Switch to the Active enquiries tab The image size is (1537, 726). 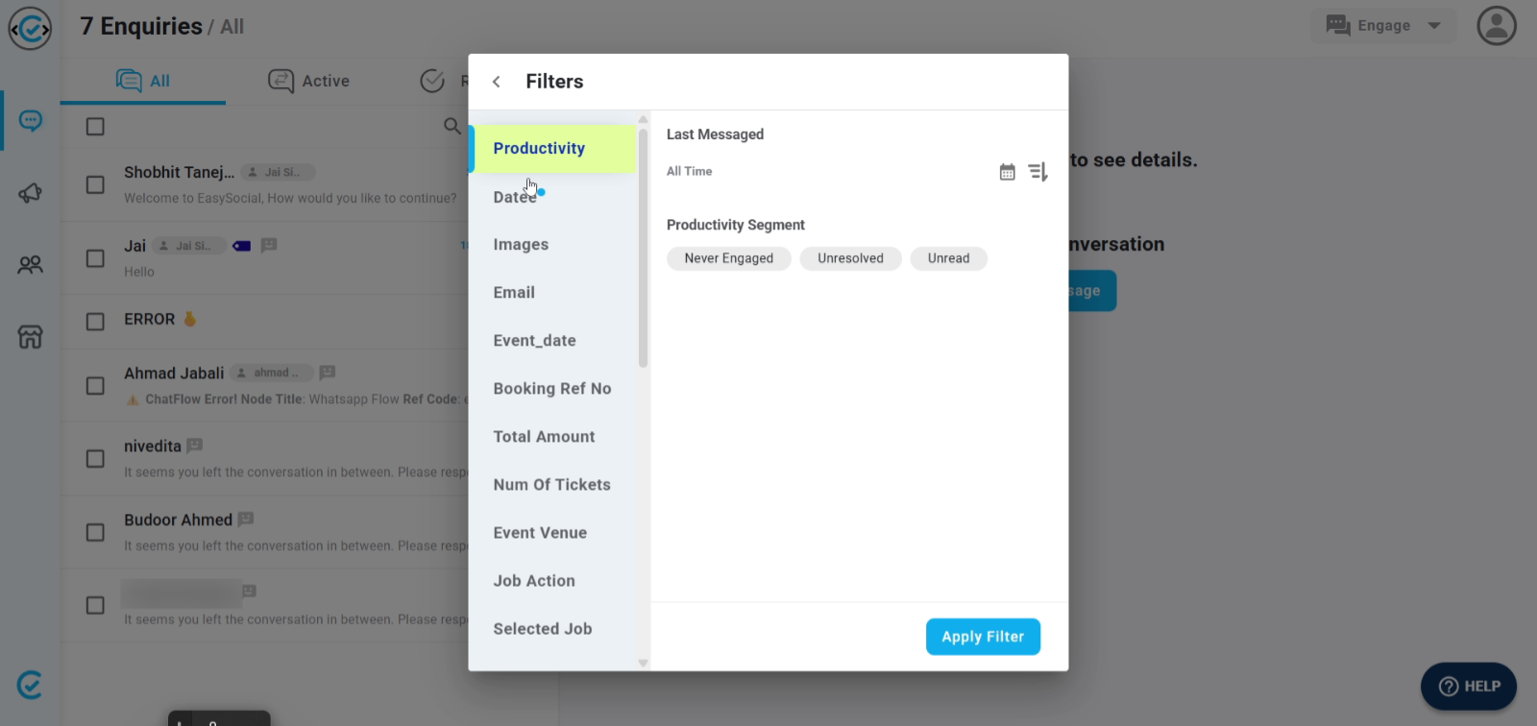(x=309, y=82)
